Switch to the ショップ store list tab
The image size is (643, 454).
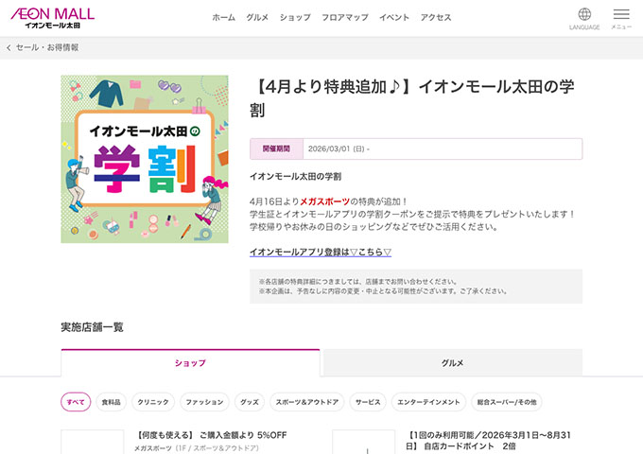pyautogui.click(x=190, y=363)
